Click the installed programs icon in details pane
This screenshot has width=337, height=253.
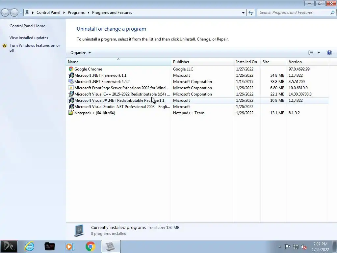click(79, 230)
